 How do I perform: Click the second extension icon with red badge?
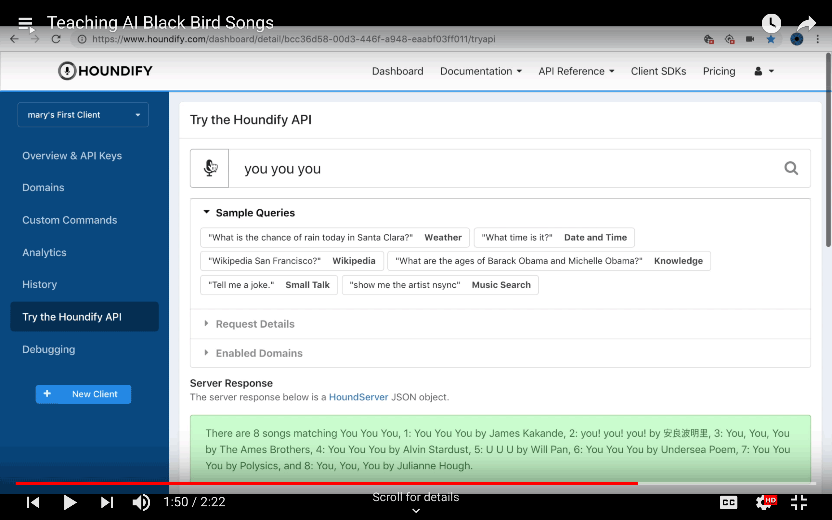[730, 40]
